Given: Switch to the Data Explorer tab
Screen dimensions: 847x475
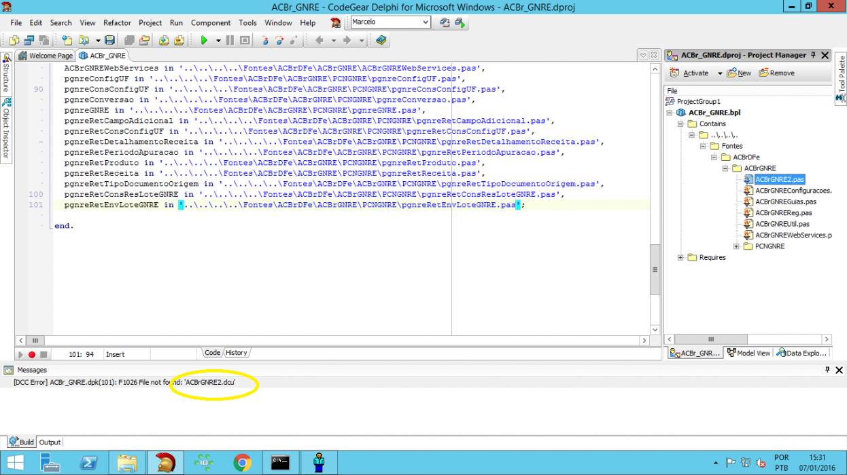Looking at the screenshot, I should pos(802,353).
